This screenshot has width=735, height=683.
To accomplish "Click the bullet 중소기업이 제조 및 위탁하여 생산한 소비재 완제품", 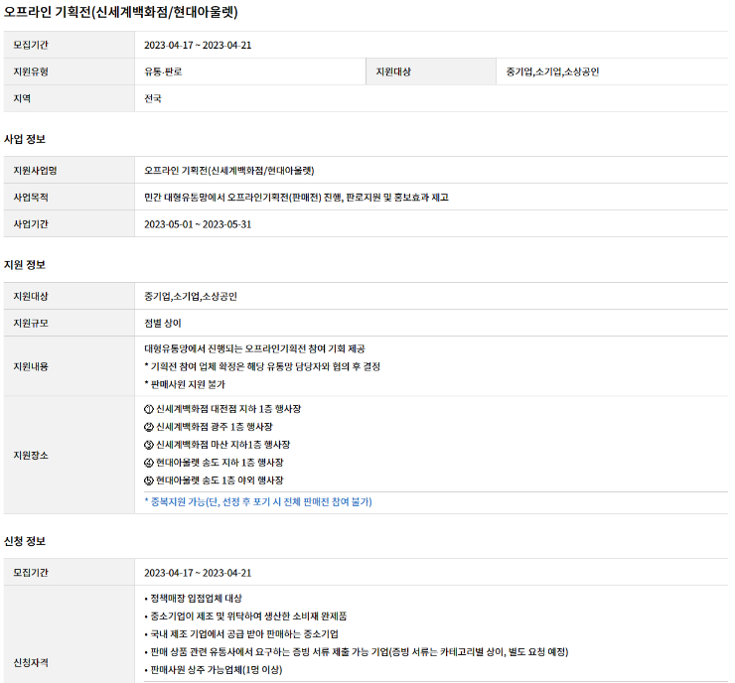I will (245, 616).
